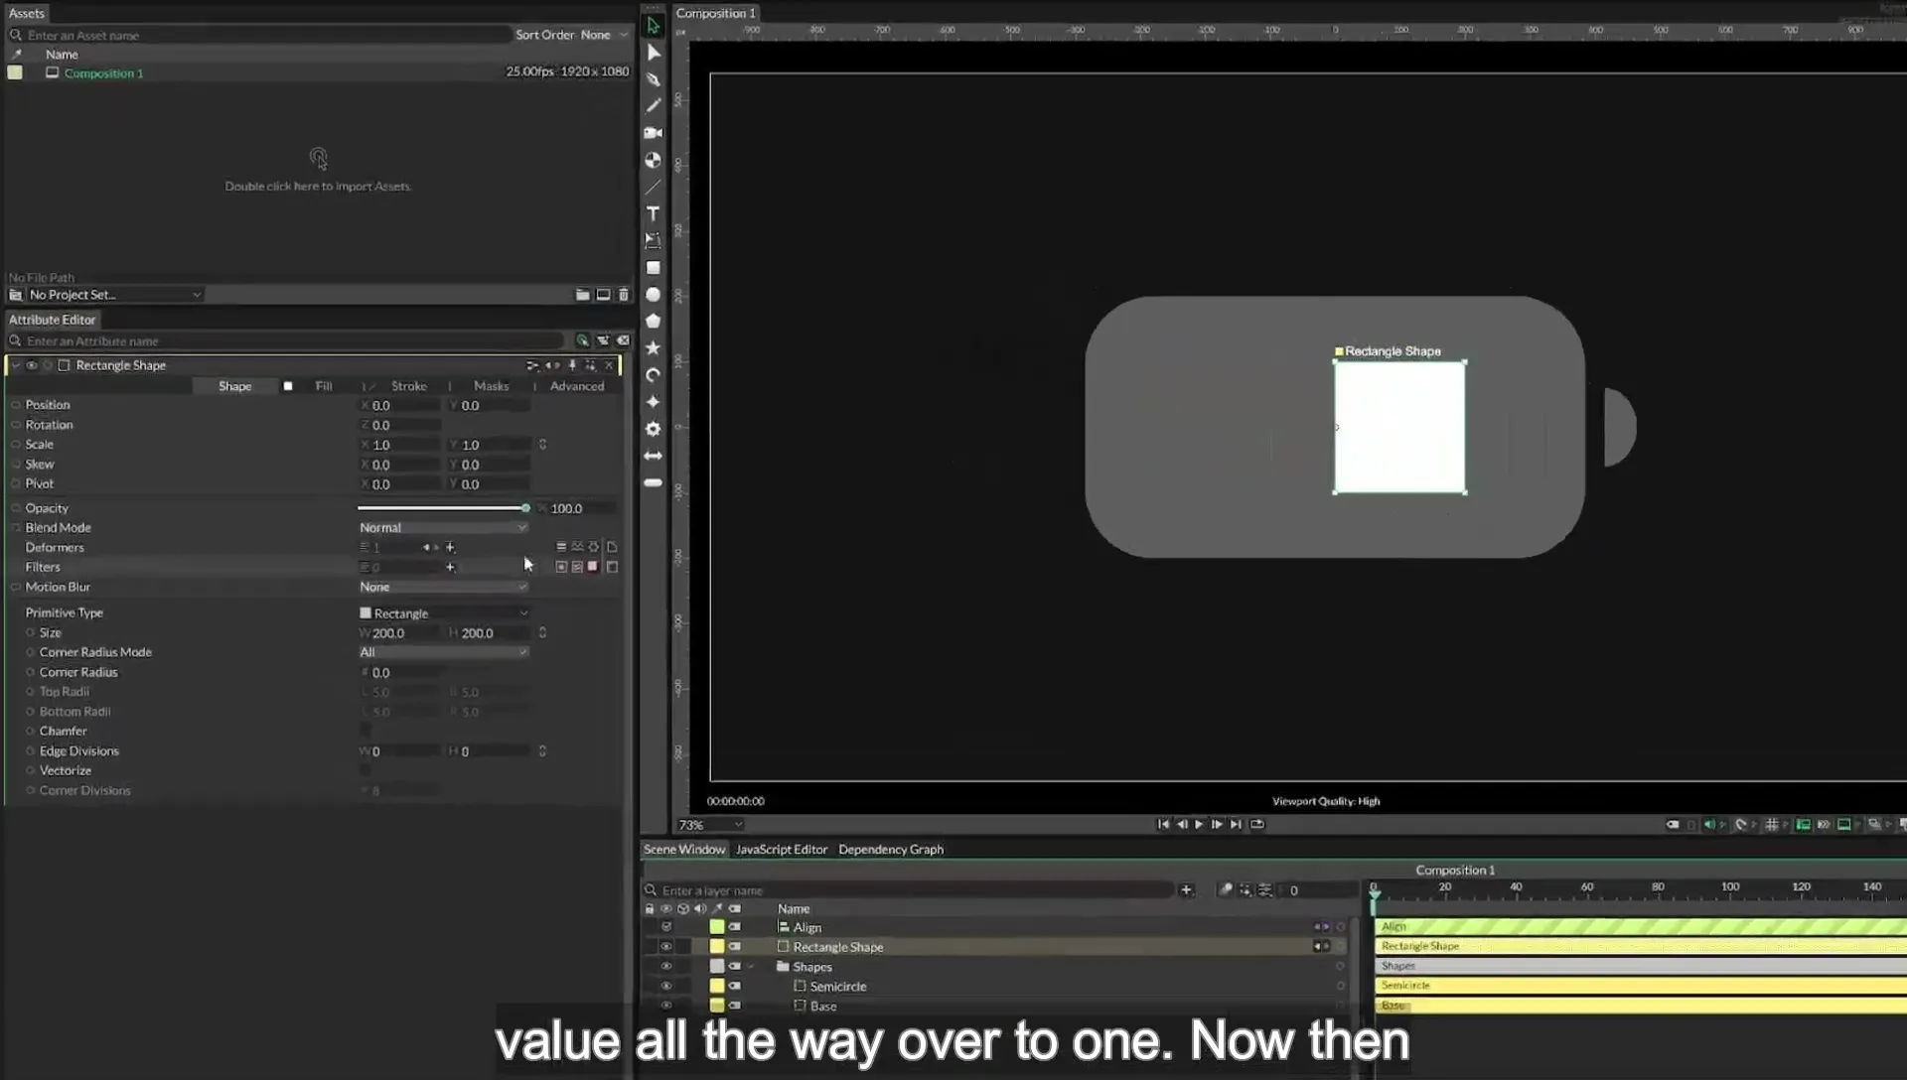Click the yellow color swatch of Align layer
Image resolution: width=1907 pixels, height=1080 pixels.
pos(717,927)
